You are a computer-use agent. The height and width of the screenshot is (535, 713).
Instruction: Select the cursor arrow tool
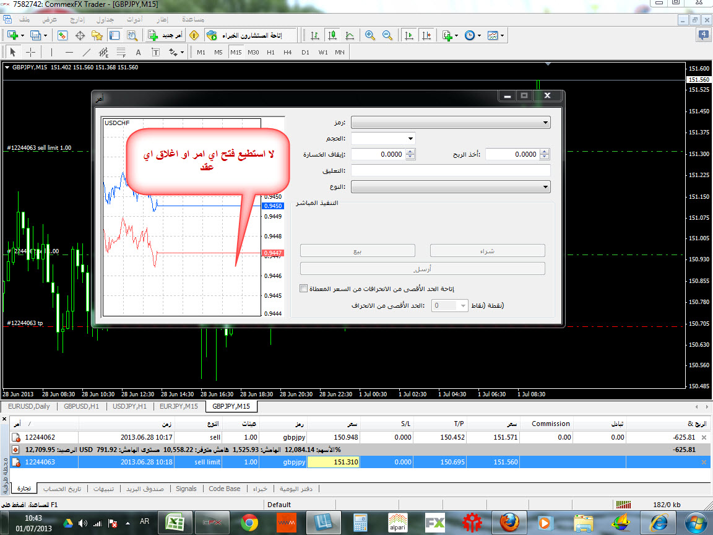point(13,52)
